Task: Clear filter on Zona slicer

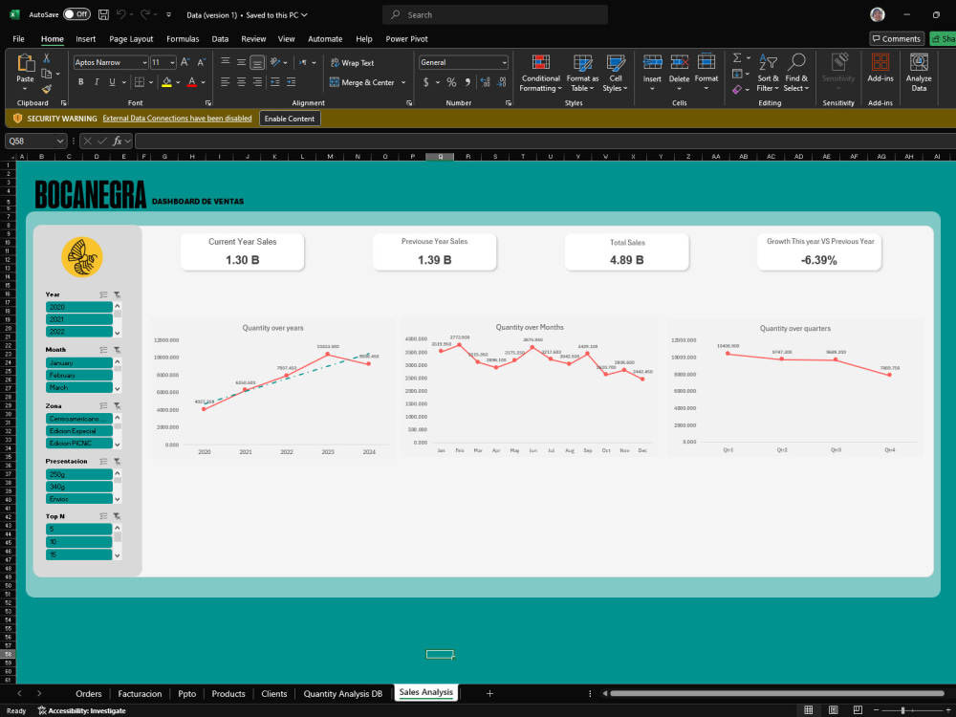Action: click(x=117, y=406)
